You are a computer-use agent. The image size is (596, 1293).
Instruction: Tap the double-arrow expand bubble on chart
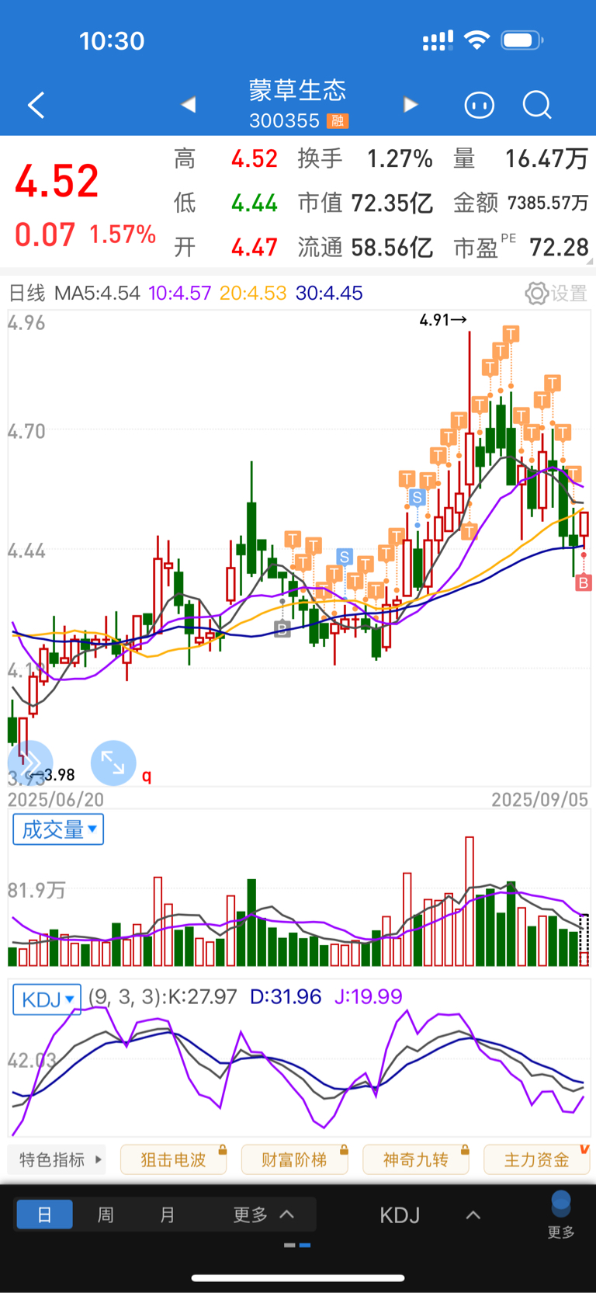pos(29,763)
